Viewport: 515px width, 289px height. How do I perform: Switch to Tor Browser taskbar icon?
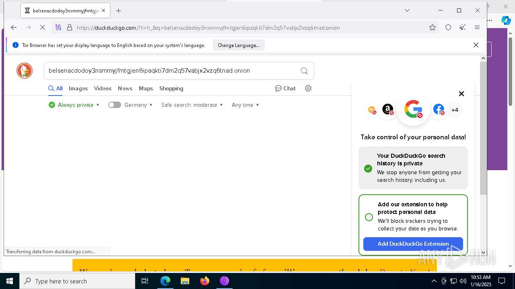(x=225, y=281)
